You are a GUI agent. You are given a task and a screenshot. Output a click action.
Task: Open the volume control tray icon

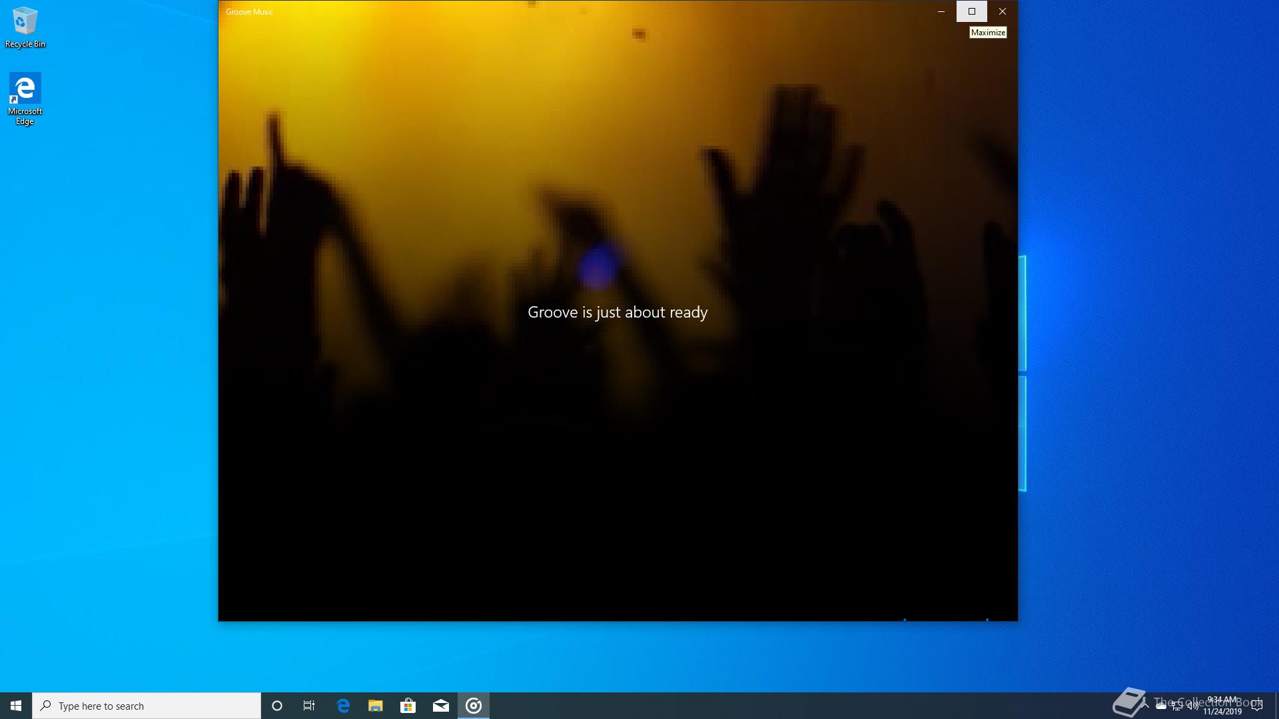1192,706
